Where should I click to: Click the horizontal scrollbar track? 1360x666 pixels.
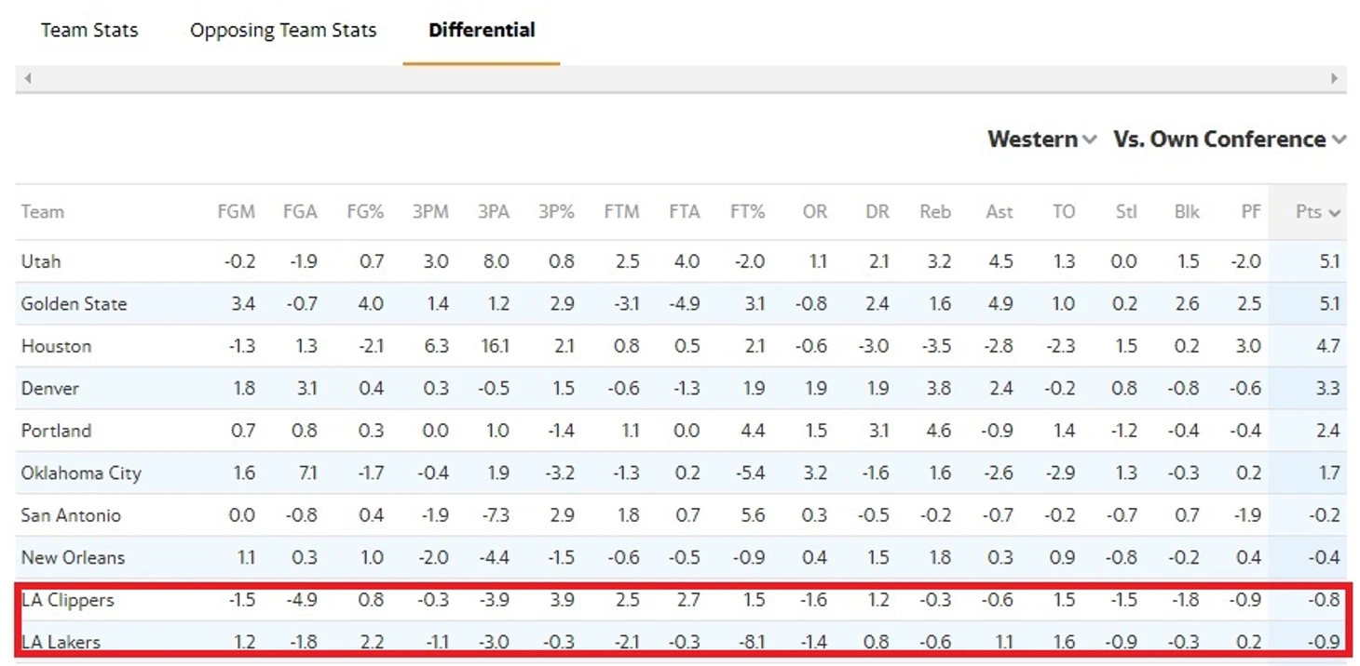click(x=681, y=79)
